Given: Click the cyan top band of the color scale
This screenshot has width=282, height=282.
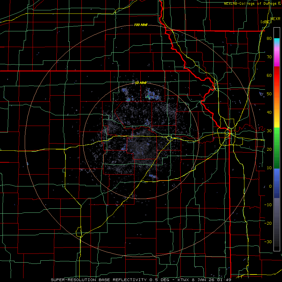Looking at the screenshot, I should click(x=277, y=41).
